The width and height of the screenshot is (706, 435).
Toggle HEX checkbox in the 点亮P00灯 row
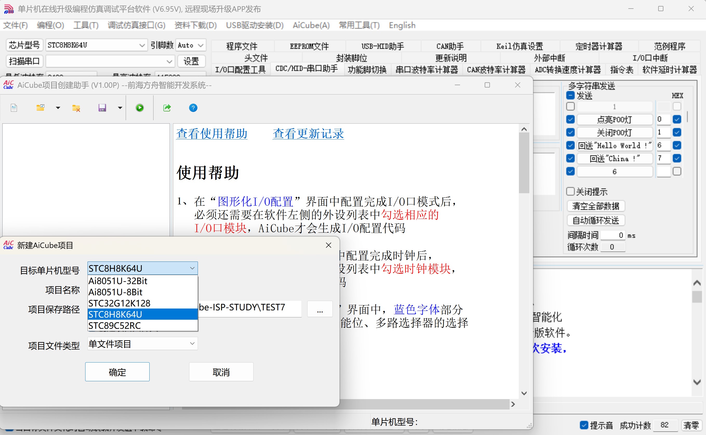pyautogui.click(x=677, y=119)
